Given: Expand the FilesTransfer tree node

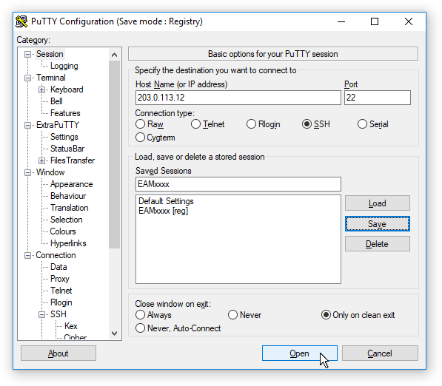Looking at the screenshot, I should [41, 160].
